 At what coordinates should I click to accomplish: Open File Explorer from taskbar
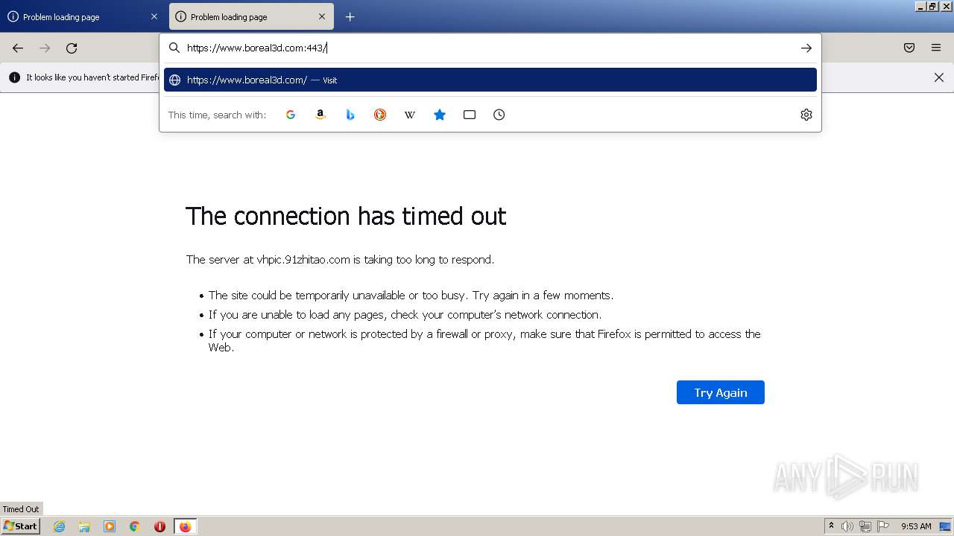84,526
